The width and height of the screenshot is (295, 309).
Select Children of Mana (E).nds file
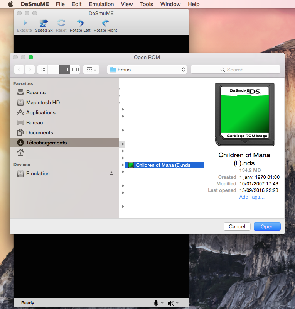[165, 165]
